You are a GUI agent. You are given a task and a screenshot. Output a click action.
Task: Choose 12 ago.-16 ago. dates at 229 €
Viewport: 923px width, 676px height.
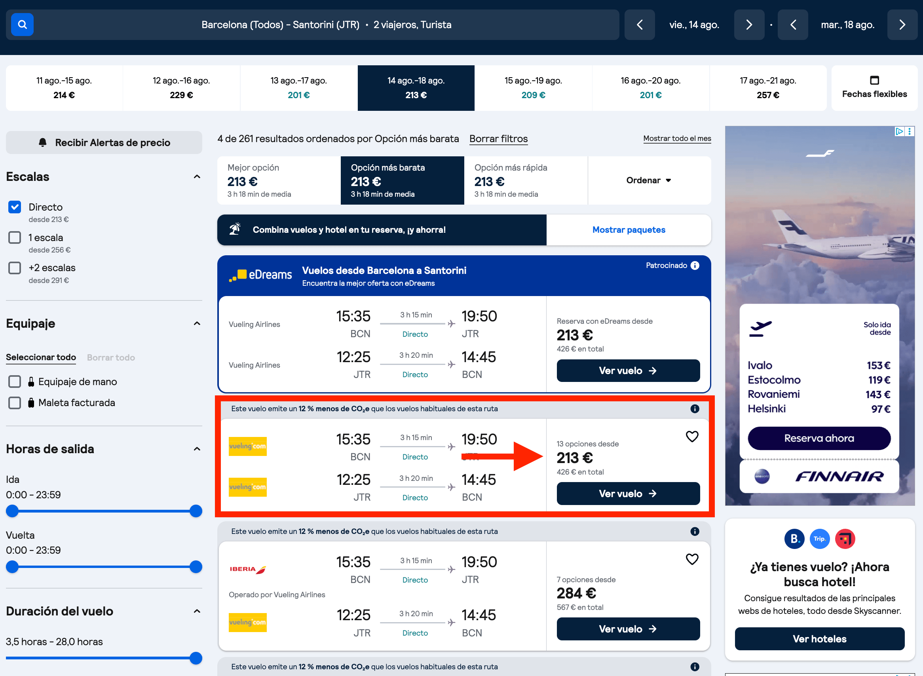[x=181, y=87]
